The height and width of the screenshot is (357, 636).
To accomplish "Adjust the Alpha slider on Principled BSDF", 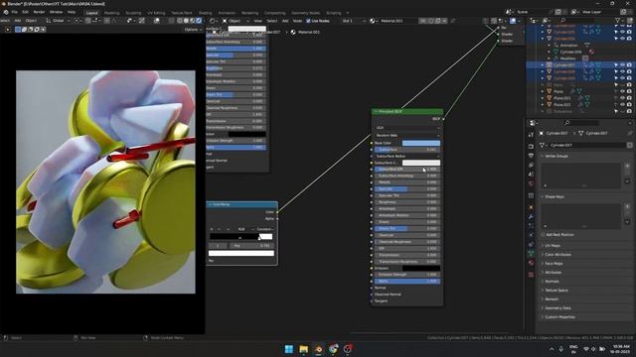I will [x=407, y=281].
